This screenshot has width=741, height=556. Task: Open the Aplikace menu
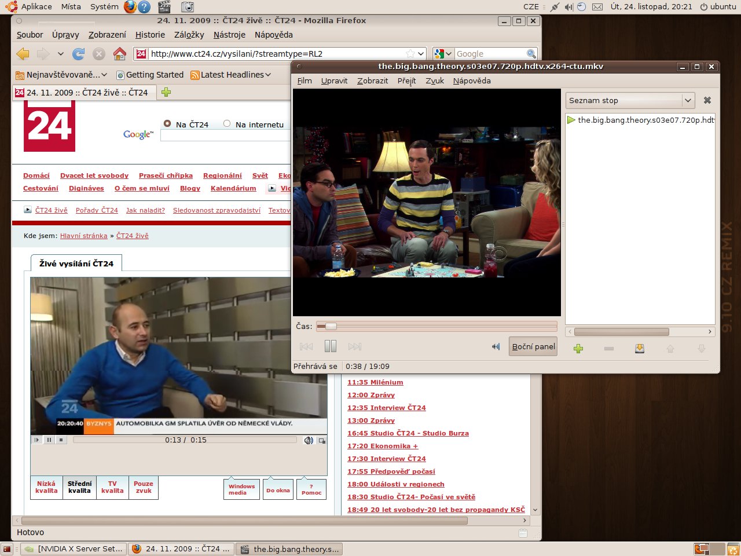point(30,7)
